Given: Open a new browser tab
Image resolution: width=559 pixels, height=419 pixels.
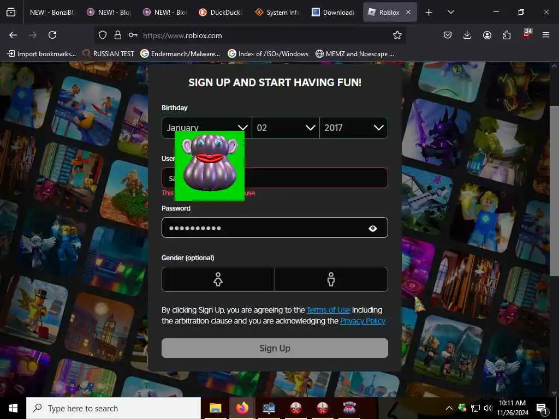Looking at the screenshot, I should [x=429, y=13].
